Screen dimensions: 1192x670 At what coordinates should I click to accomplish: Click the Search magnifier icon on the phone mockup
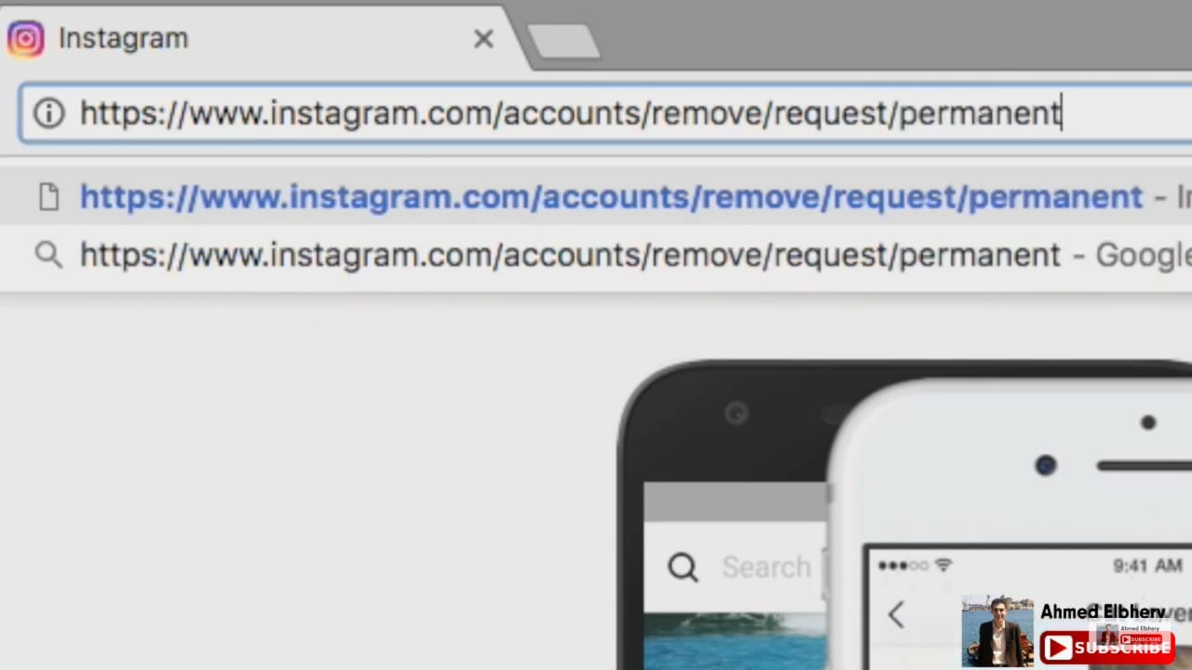tap(683, 567)
